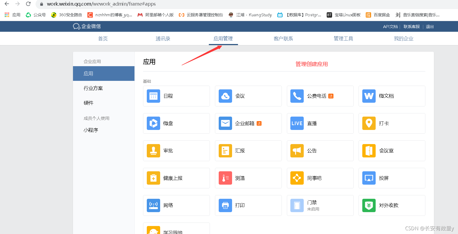Open the 【数据库】Postgr... bookmark
Viewport: 458px width, 234px height.
point(299,15)
